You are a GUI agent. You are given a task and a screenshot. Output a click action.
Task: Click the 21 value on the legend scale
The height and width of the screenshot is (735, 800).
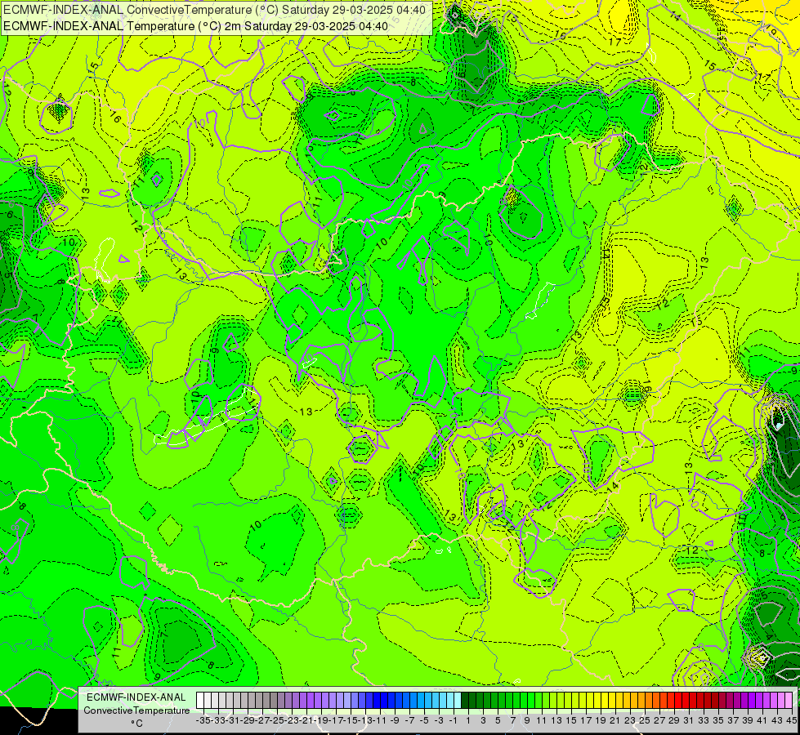[615, 720]
